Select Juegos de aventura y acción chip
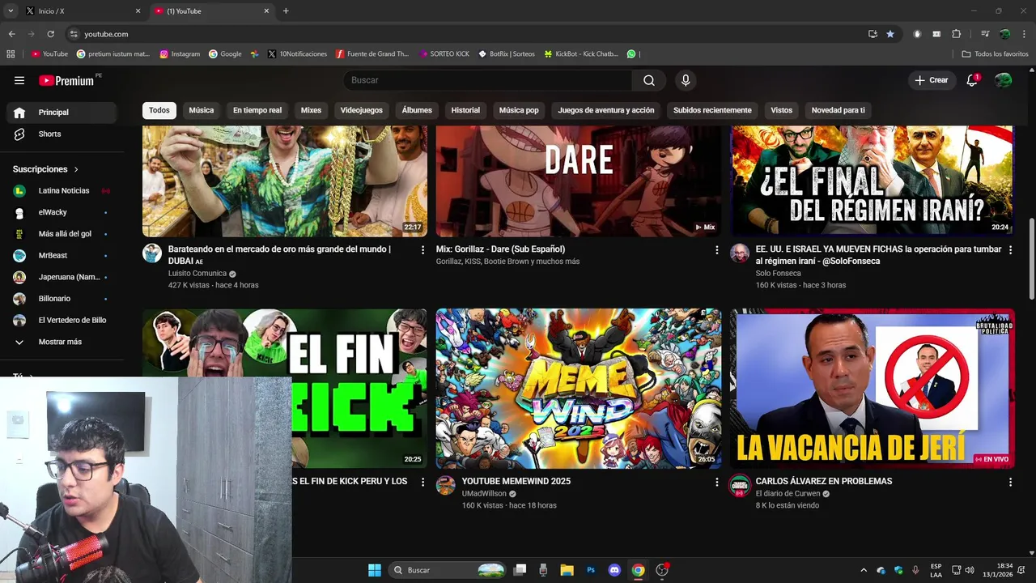The height and width of the screenshot is (583, 1036). coord(606,110)
